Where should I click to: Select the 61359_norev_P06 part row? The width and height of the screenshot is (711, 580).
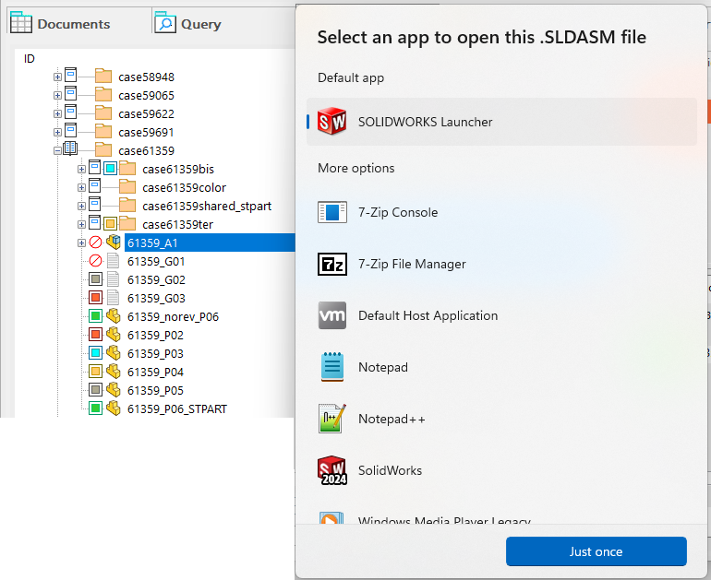pos(173,317)
